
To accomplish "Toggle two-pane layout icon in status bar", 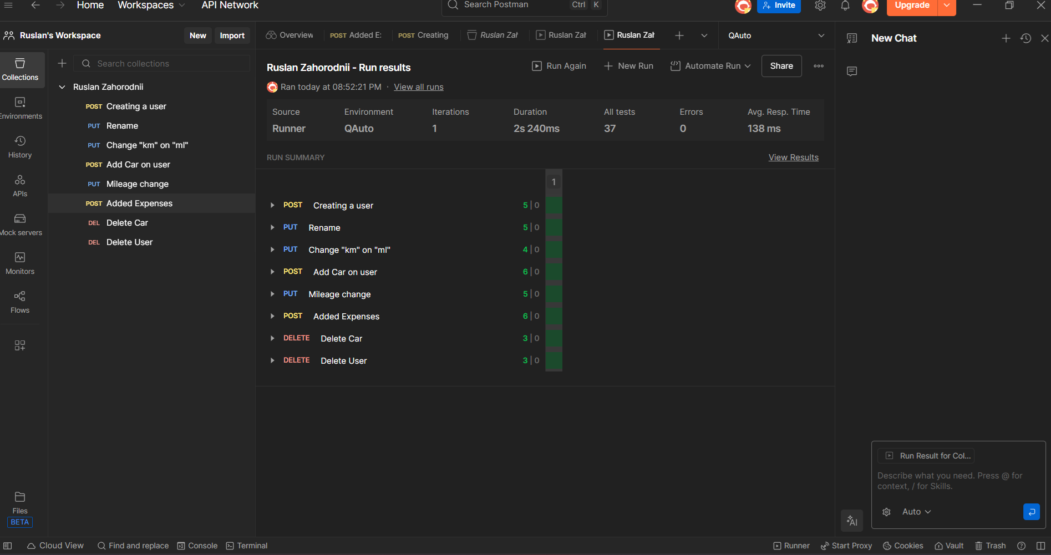I will tap(1040, 546).
